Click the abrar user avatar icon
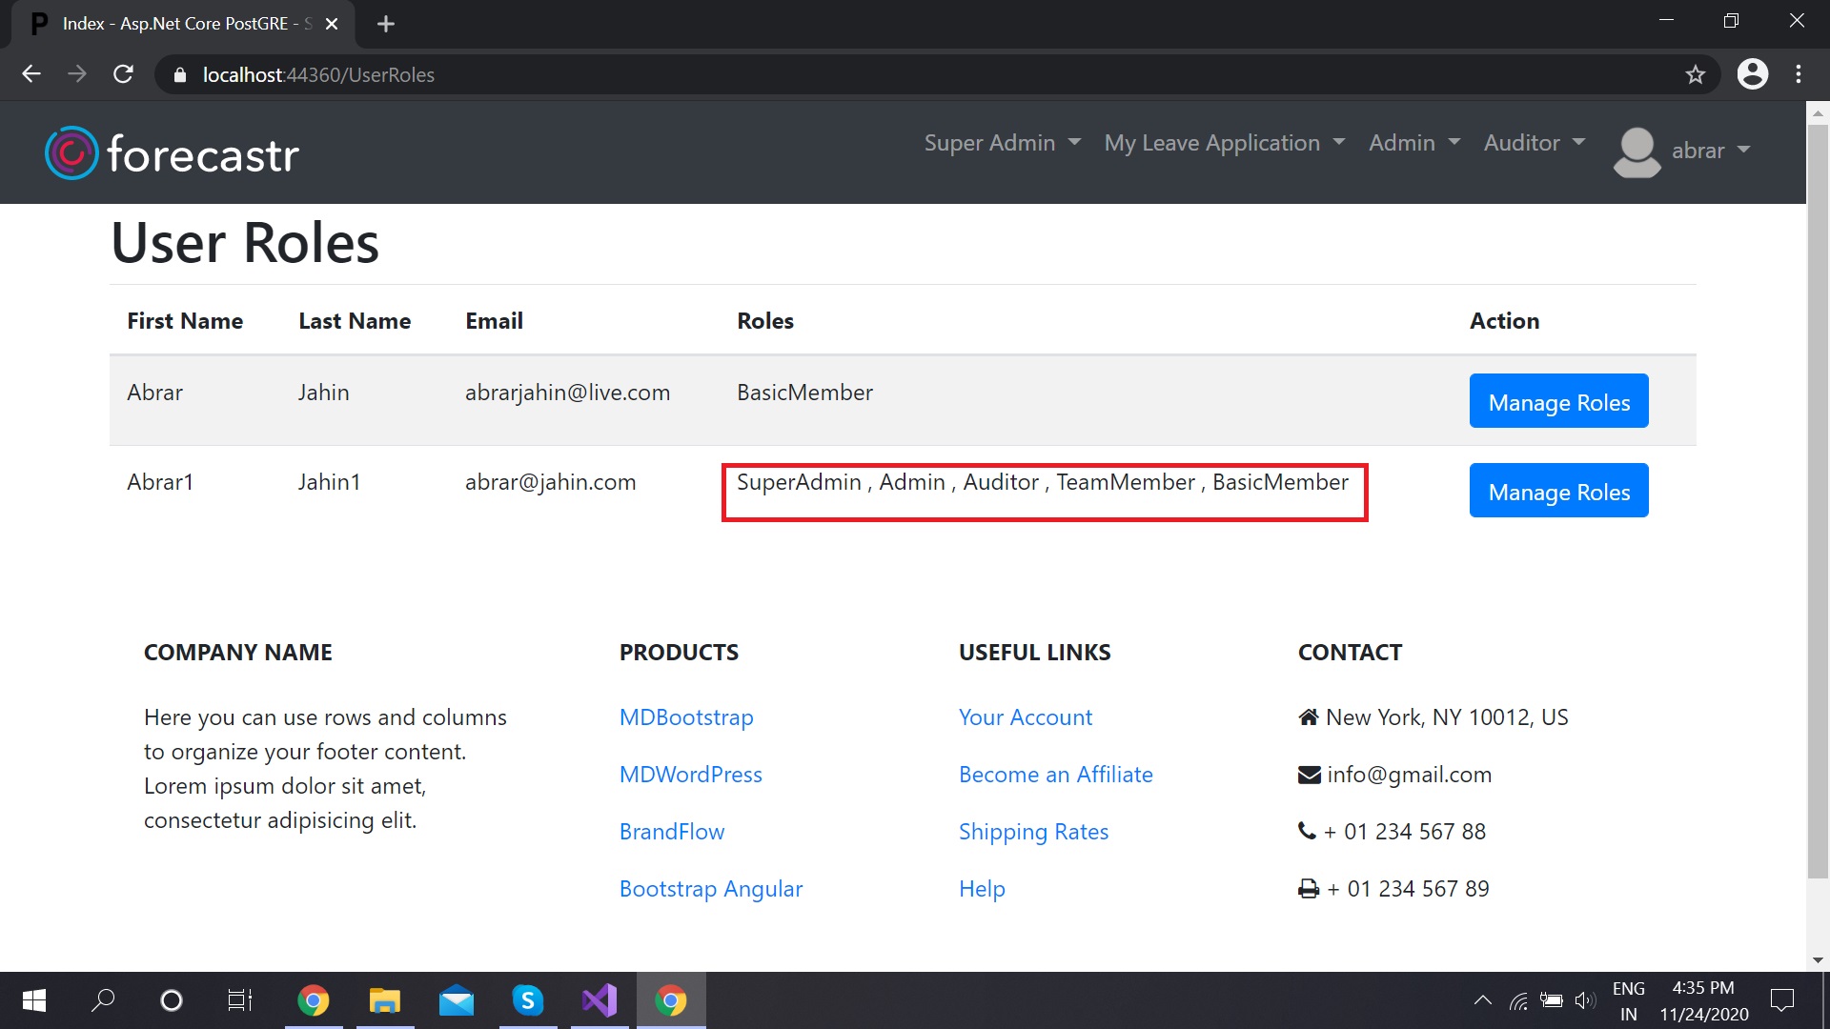1830x1029 pixels. (x=1637, y=152)
